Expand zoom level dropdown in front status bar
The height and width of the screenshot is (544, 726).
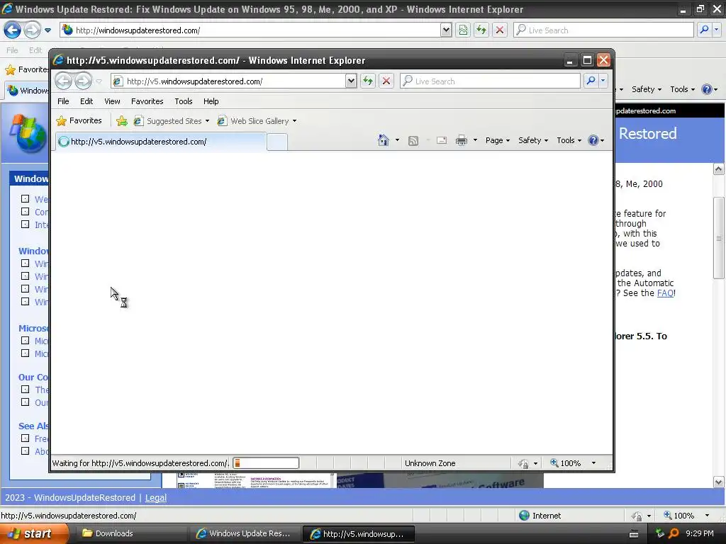(593, 463)
